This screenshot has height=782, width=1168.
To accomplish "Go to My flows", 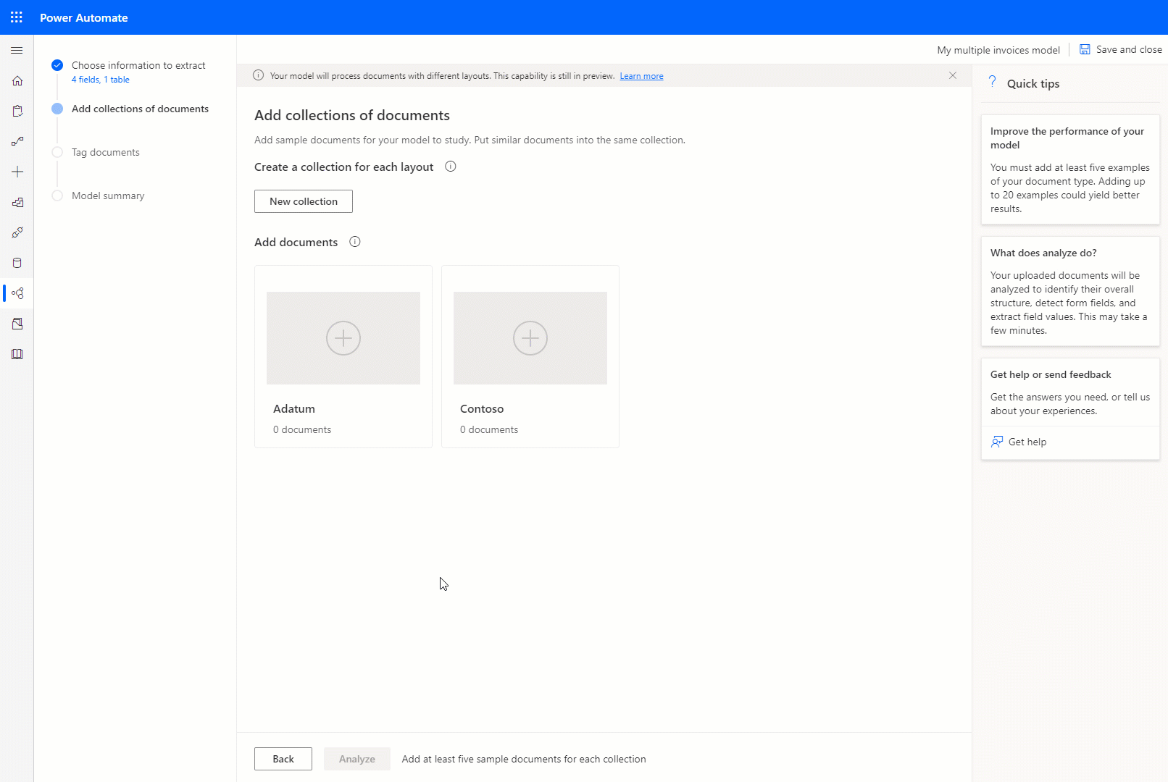I will tap(17, 141).
